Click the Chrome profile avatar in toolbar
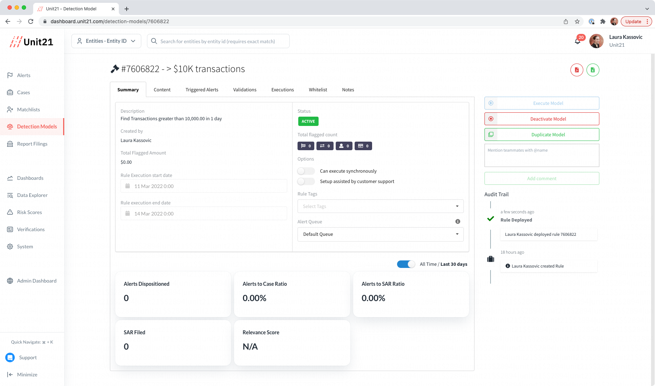This screenshot has height=386, width=655. pos(614,21)
